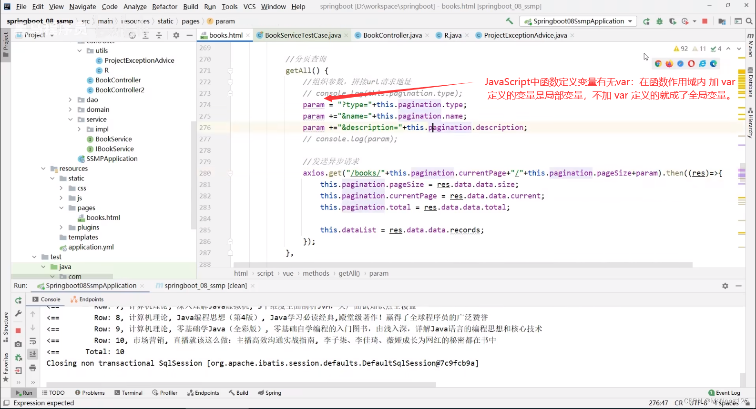Screen dimensions: 756x409
Task: Close the R.java editor tab
Action: point(467,35)
